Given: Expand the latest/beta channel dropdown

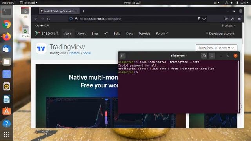Looking at the screenshot, I should click(216, 48).
